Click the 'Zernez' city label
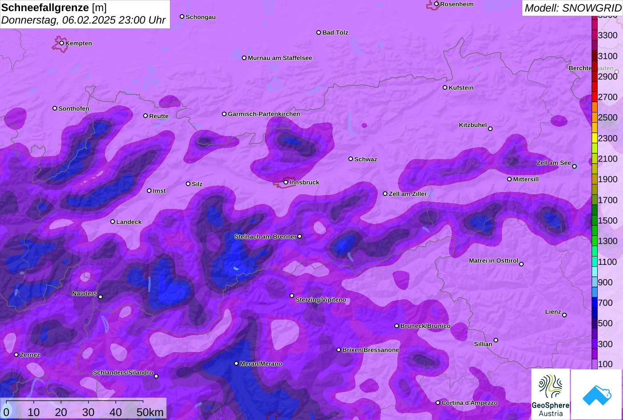This screenshot has height=420, width=623. click(30, 355)
